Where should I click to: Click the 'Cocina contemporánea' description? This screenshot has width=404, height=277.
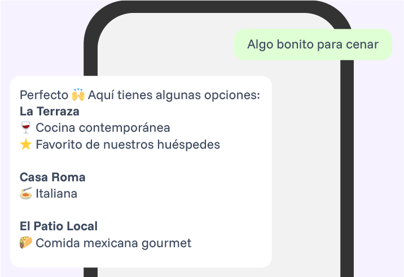[x=103, y=128]
